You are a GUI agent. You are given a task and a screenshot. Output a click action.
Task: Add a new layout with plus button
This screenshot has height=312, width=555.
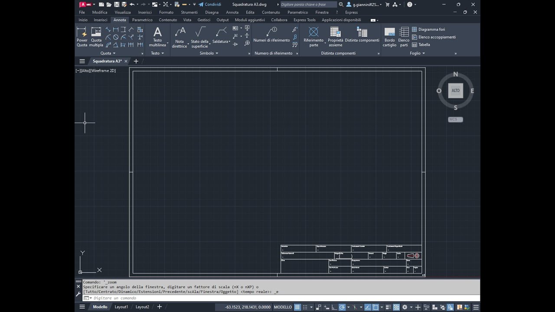(159, 307)
